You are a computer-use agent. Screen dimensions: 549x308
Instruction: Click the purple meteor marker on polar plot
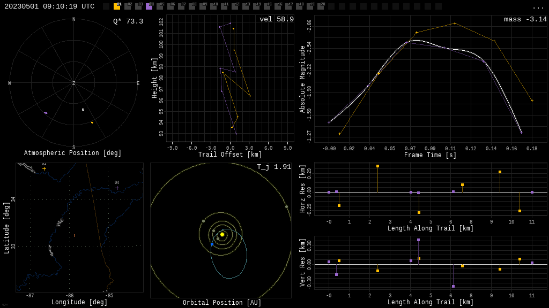click(x=46, y=113)
